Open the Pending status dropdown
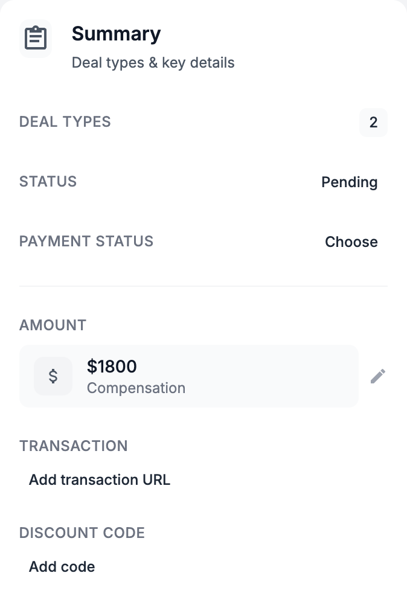The width and height of the screenshot is (407, 608). [x=349, y=182]
